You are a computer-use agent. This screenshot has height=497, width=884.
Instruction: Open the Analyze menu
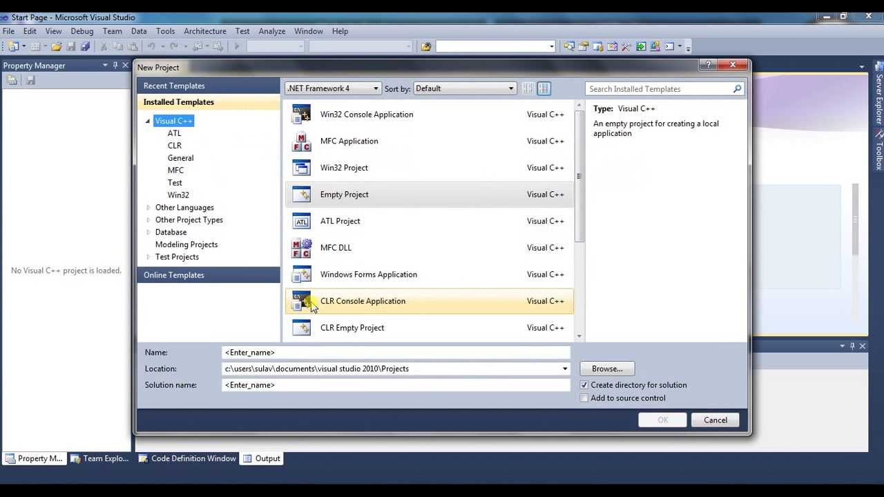click(x=272, y=31)
